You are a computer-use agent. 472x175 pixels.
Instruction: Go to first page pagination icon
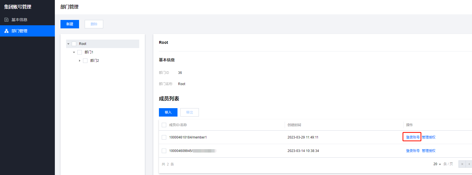(x=462, y=164)
